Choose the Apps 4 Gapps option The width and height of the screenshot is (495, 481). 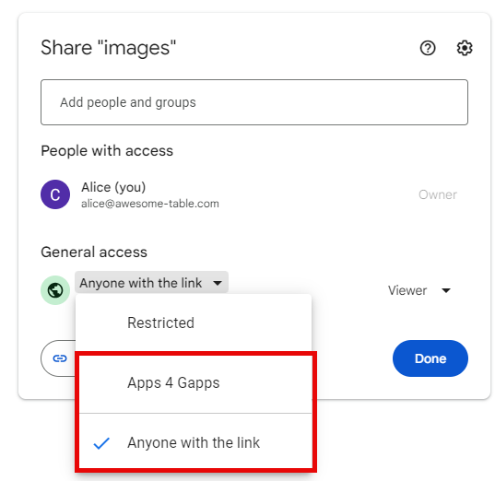coord(195,382)
